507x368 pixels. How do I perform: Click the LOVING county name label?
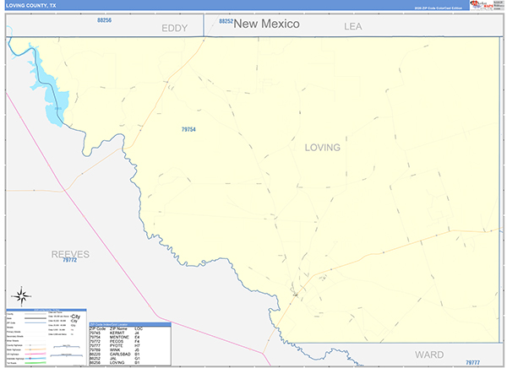pos(323,148)
